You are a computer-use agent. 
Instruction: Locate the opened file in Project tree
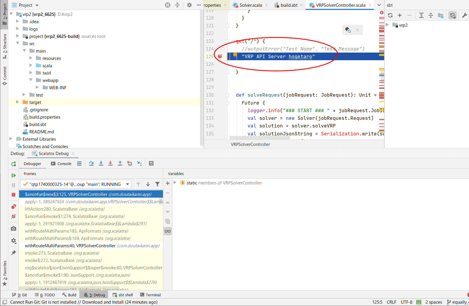pyautogui.click(x=168, y=5)
